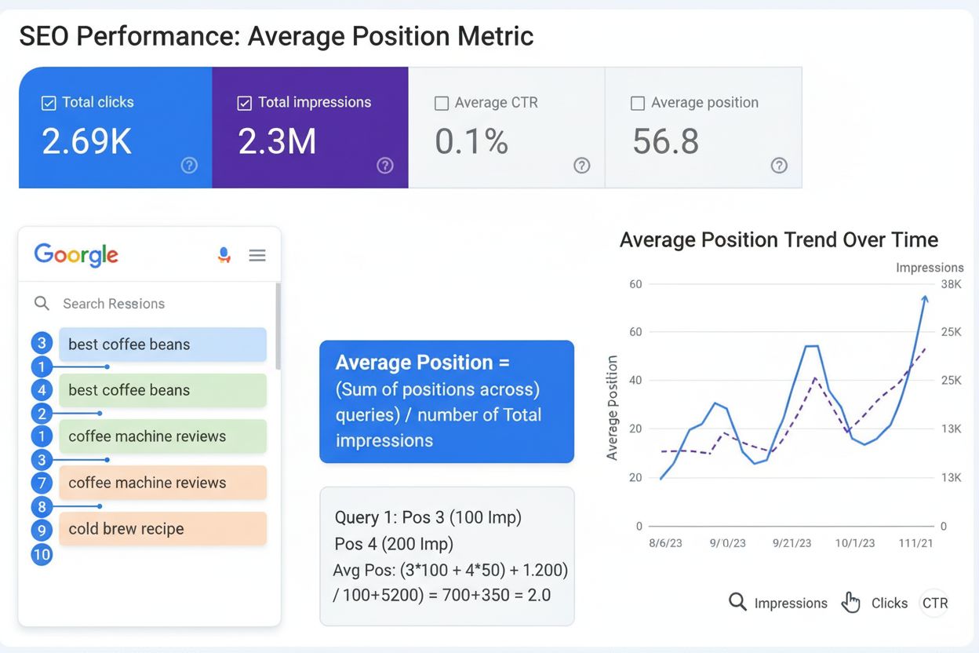Viewport: 979px width, 653px height.
Task: Select the blue 'best coffee beans' result
Action: click(162, 345)
